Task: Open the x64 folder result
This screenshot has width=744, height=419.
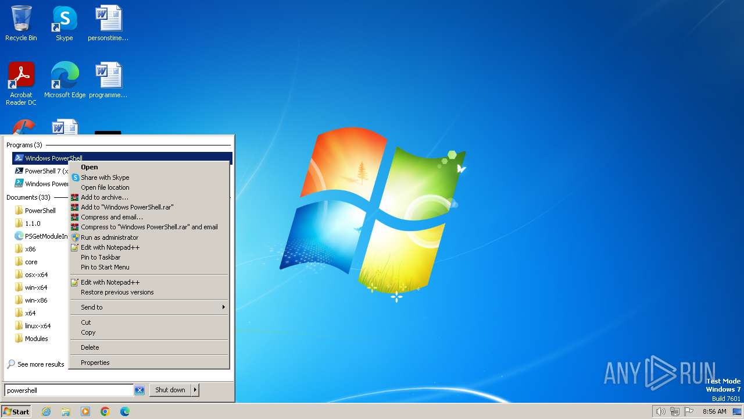Action: [x=41, y=313]
